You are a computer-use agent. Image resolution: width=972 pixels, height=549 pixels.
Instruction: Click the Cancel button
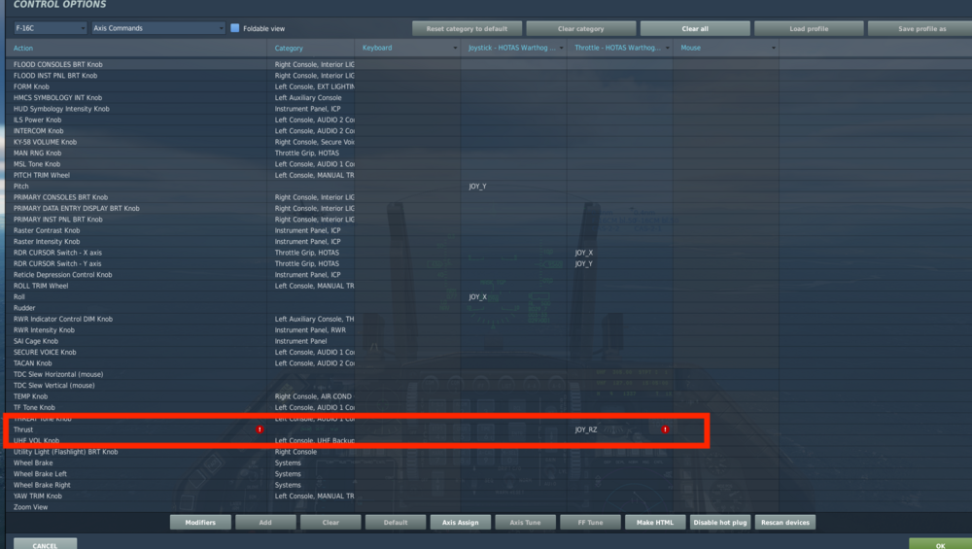click(45, 544)
